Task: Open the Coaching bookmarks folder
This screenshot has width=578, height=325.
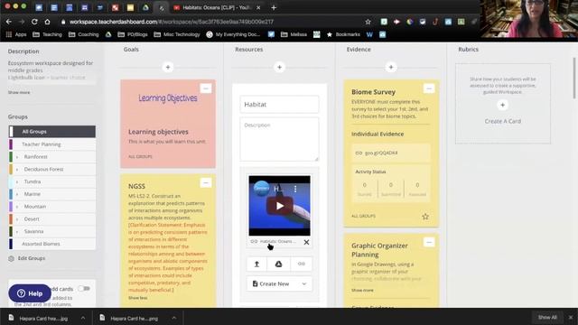Action: [84, 34]
